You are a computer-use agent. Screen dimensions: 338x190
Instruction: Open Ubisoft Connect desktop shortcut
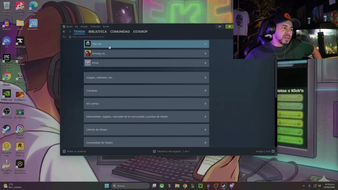click(x=20, y=132)
